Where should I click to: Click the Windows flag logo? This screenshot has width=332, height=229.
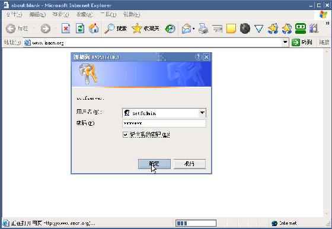click(323, 15)
